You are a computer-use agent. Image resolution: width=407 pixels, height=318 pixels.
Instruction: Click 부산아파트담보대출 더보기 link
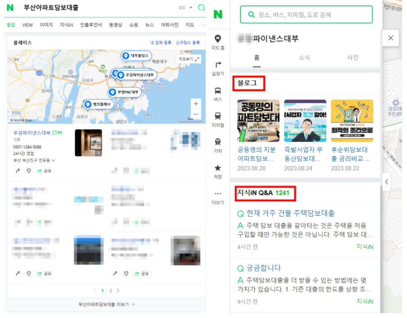point(106,304)
